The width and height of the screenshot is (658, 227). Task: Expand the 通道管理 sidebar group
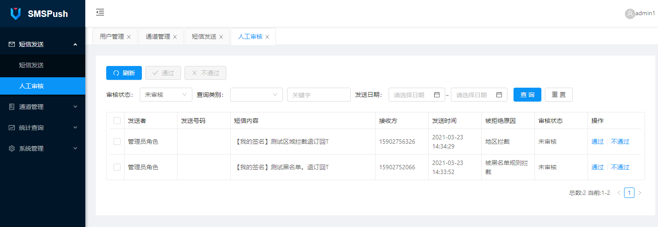tap(43, 107)
